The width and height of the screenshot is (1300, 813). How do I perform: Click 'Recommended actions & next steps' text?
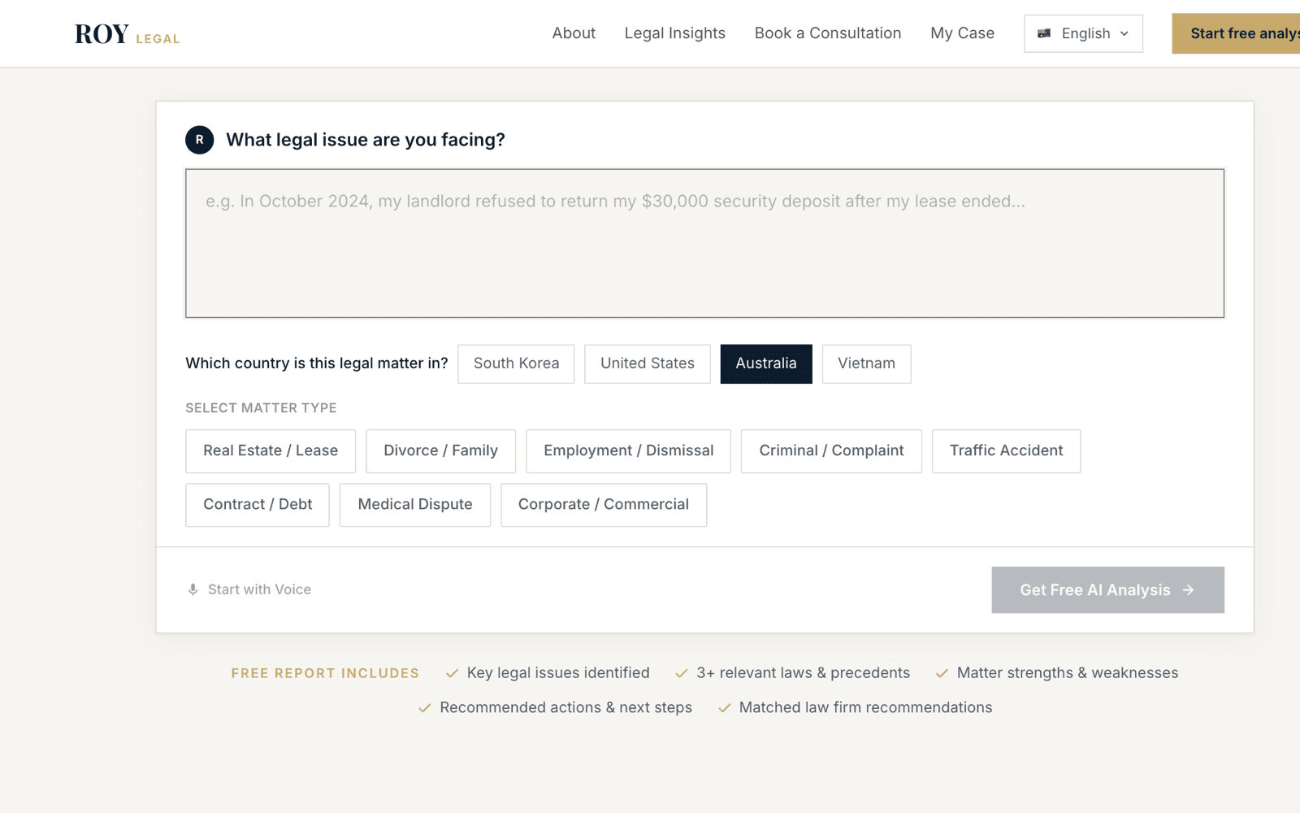(x=565, y=708)
